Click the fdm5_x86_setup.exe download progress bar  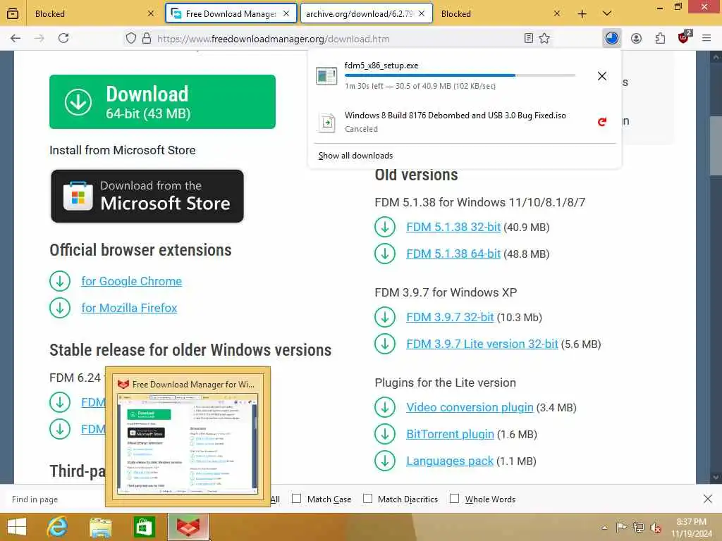460,75
